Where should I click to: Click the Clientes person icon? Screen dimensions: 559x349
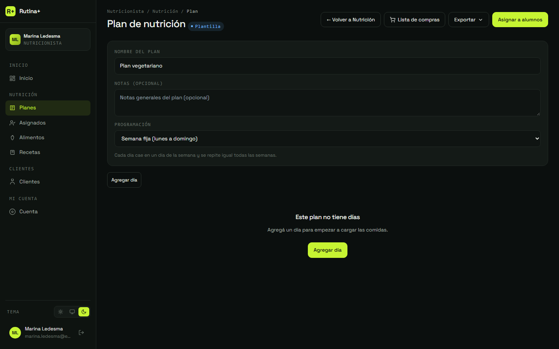click(x=12, y=182)
